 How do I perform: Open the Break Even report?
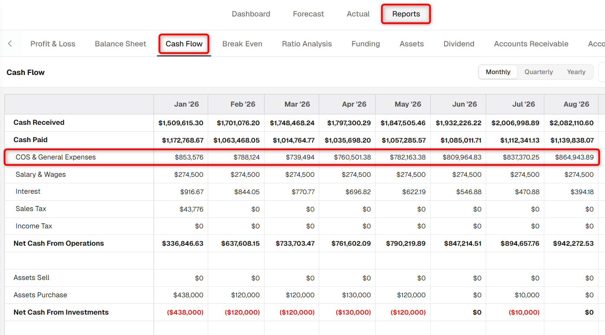coord(242,44)
